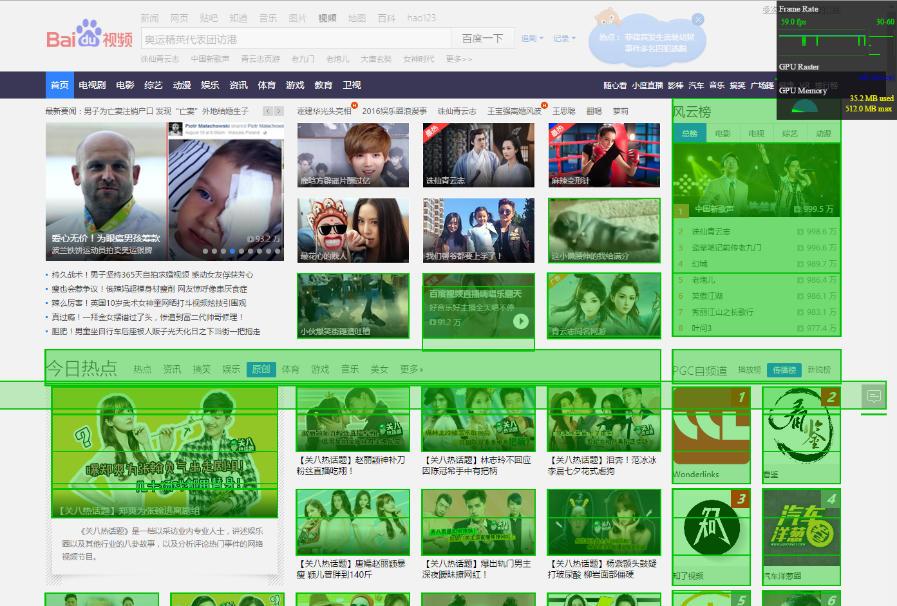The height and width of the screenshot is (606, 897).
Task: Open 汽车洋葱圈 channel logo ranked 4
Action: (802, 529)
